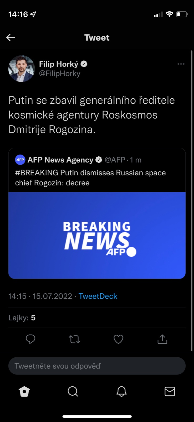Screen dimensions: 194x422
Task: Tap the @FilipHorky handle
Action: click(x=60, y=74)
